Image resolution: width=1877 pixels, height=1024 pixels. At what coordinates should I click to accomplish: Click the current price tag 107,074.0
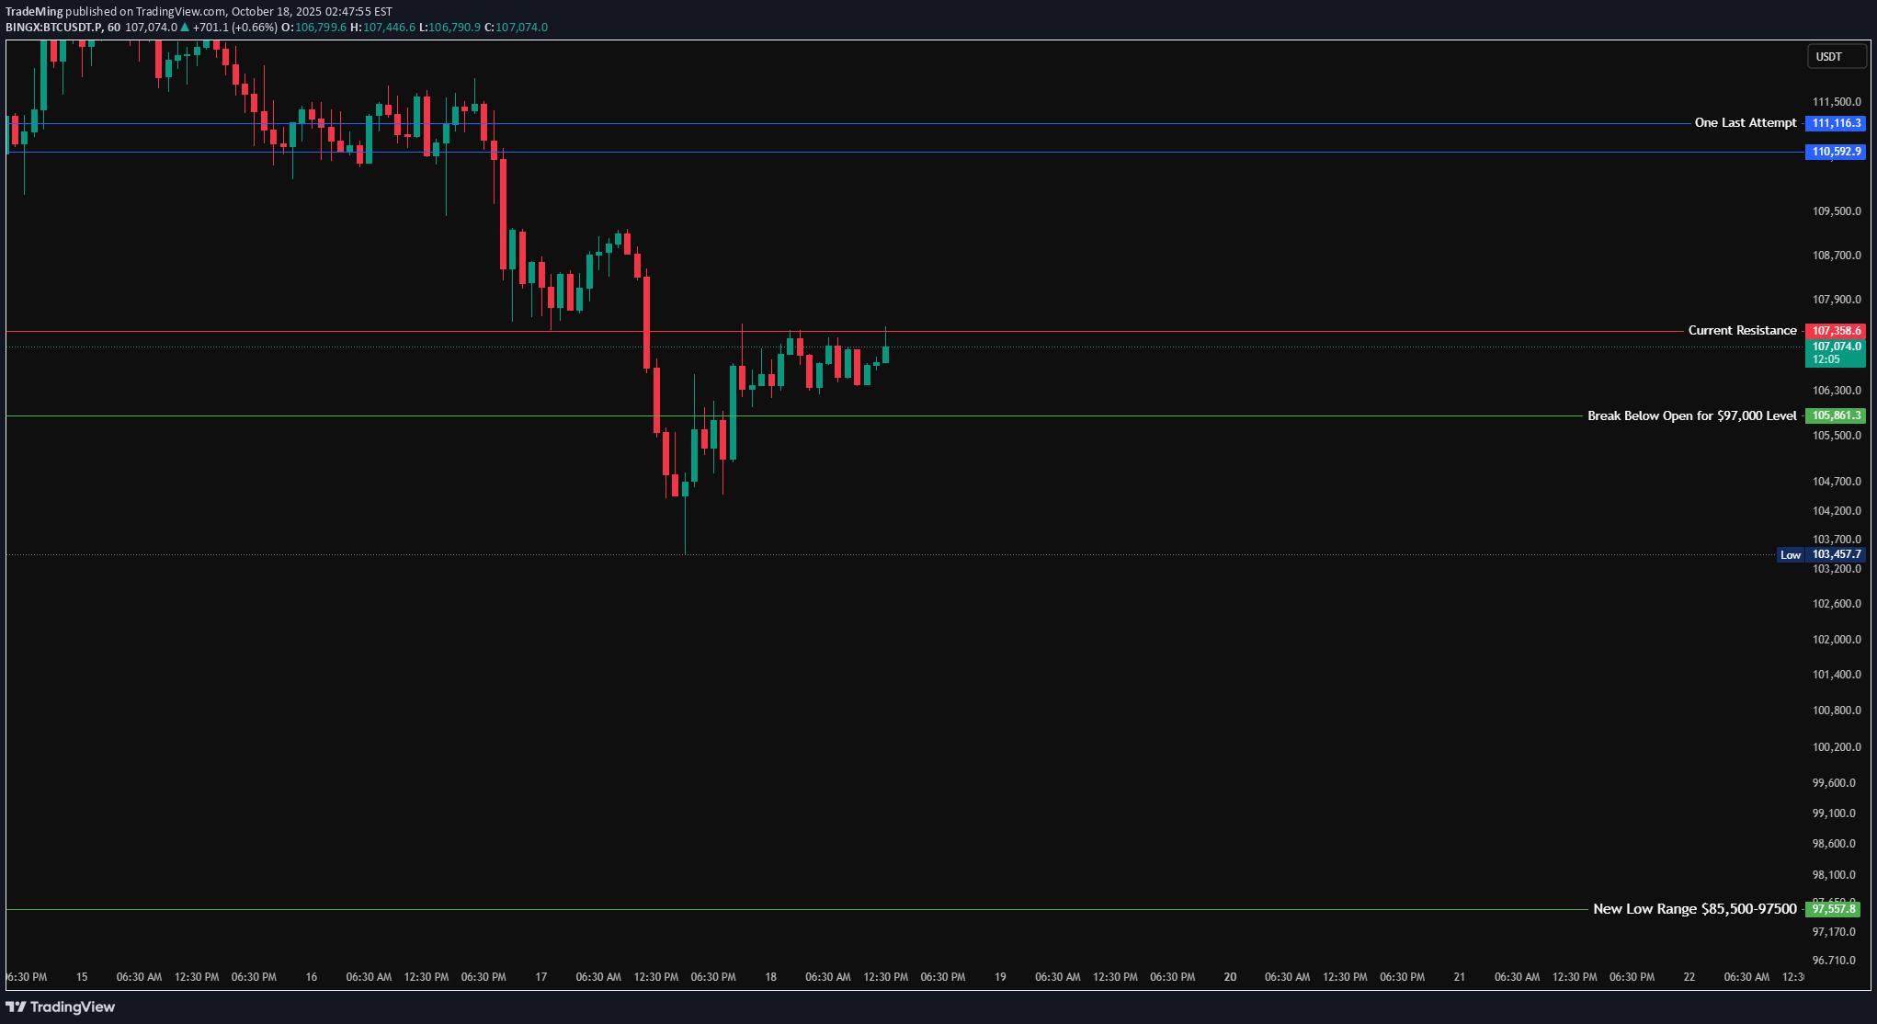tap(1835, 347)
